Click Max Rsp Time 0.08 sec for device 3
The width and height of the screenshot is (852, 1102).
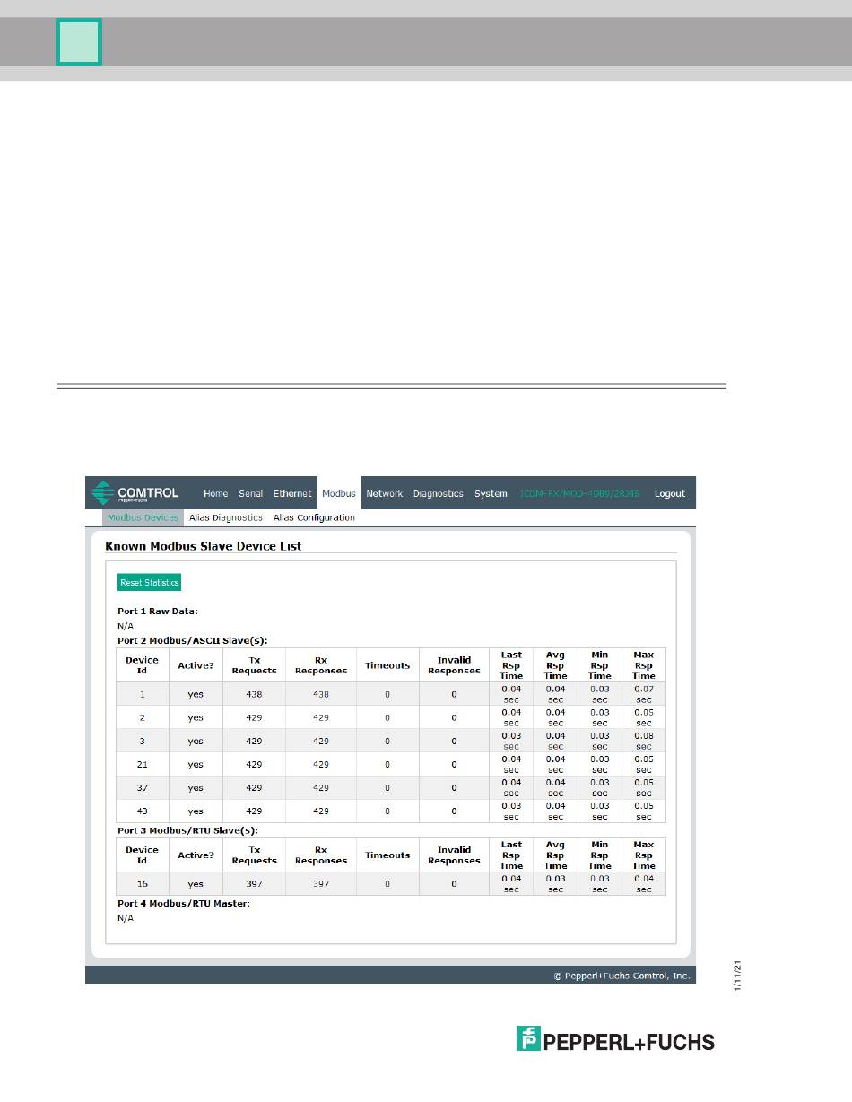coord(643,741)
